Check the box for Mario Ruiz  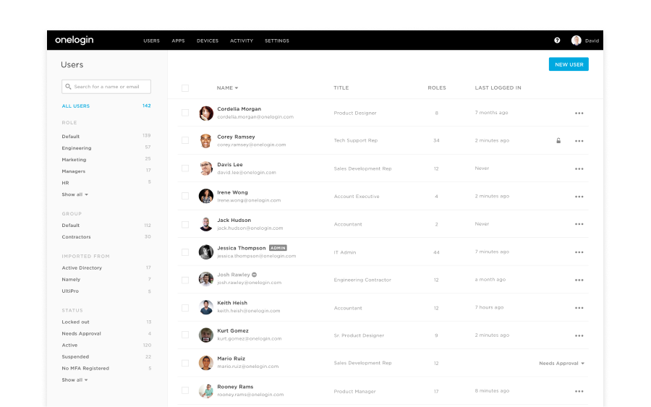point(185,363)
